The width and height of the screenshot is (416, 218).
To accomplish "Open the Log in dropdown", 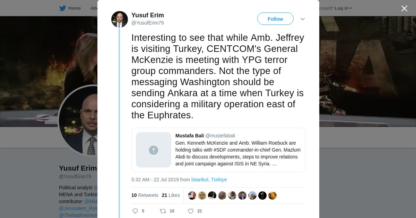I will 343,8.
